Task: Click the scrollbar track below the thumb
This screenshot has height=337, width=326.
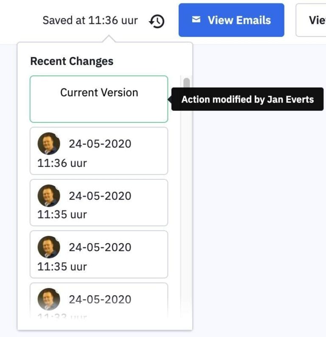Action: click(x=186, y=212)
